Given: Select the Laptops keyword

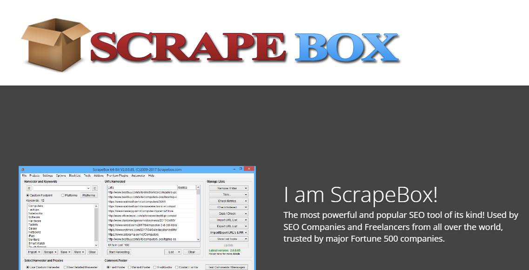Looking at the screenshot, I should coord(34,210).
